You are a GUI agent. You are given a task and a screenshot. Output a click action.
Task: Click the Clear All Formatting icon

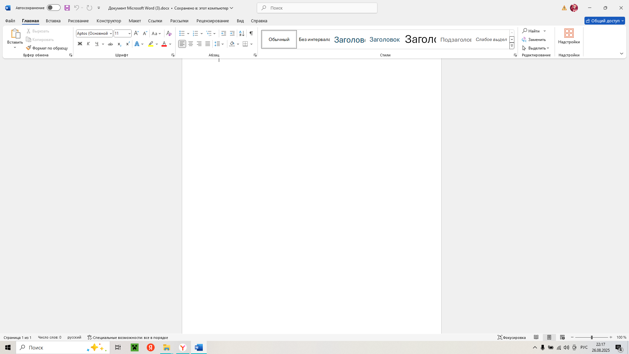tap(169, 33)
